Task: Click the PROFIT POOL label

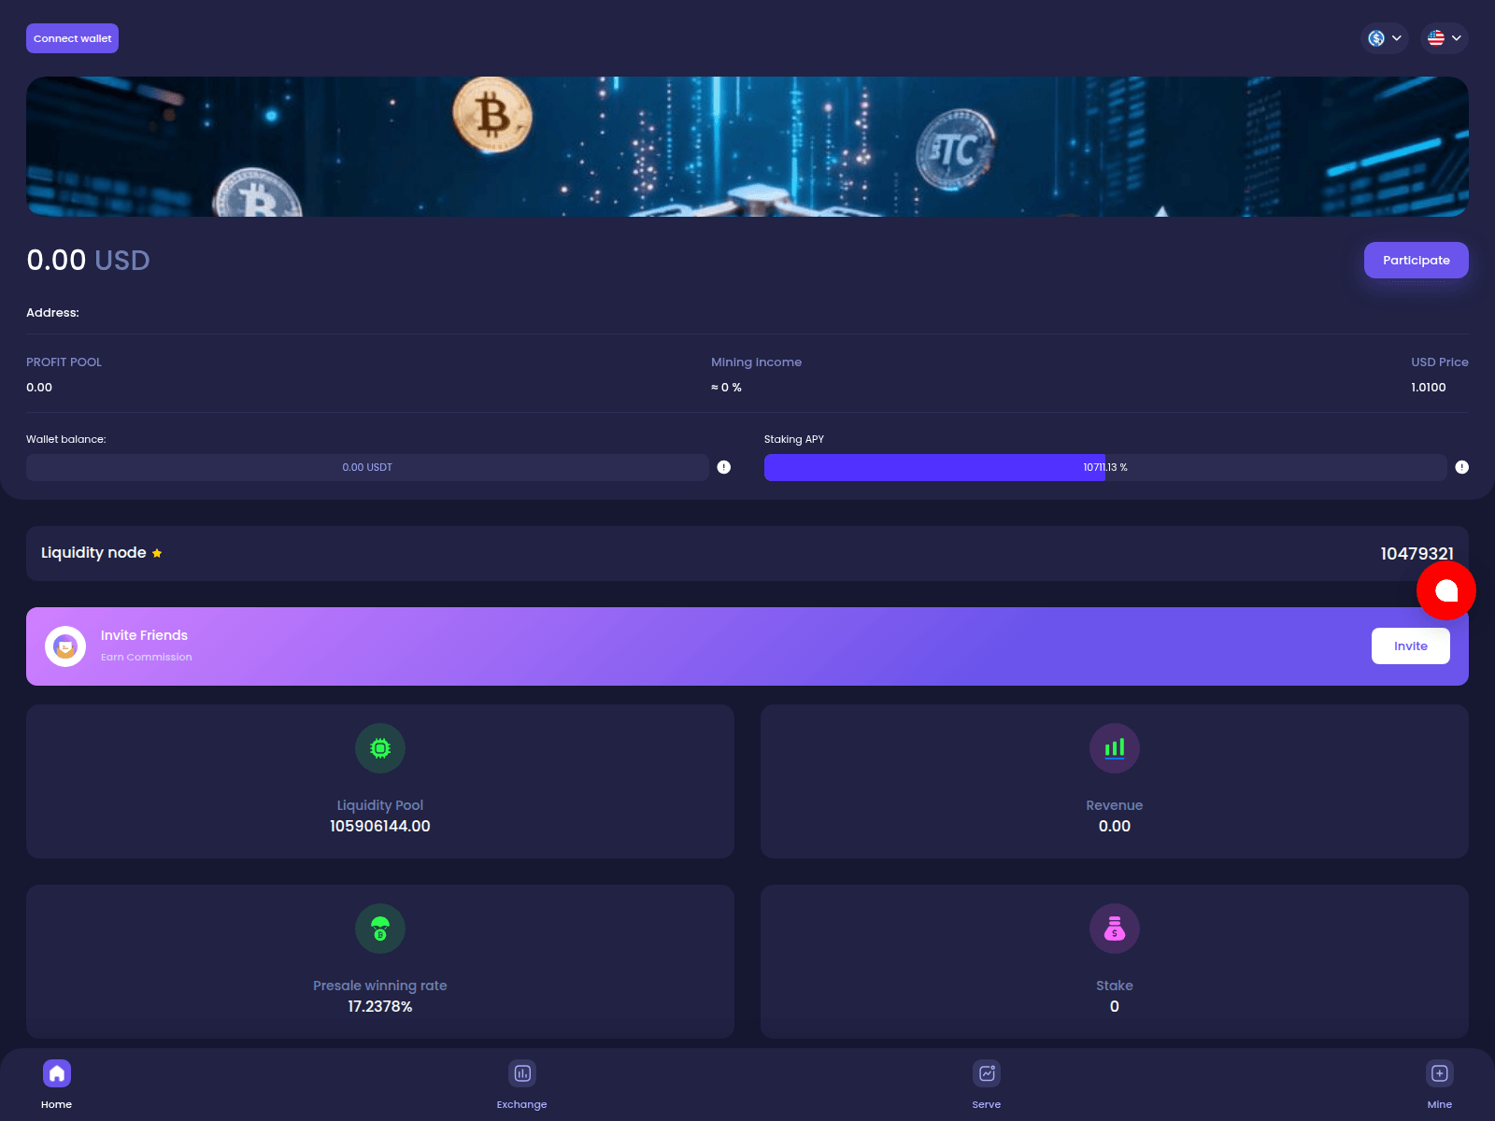Action: (x=64, y=362)
